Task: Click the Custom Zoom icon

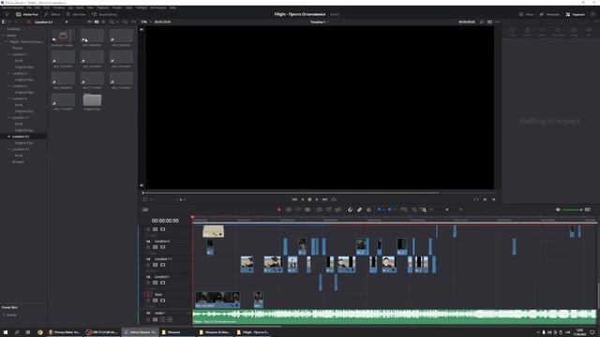Action: tap(423, 210)
